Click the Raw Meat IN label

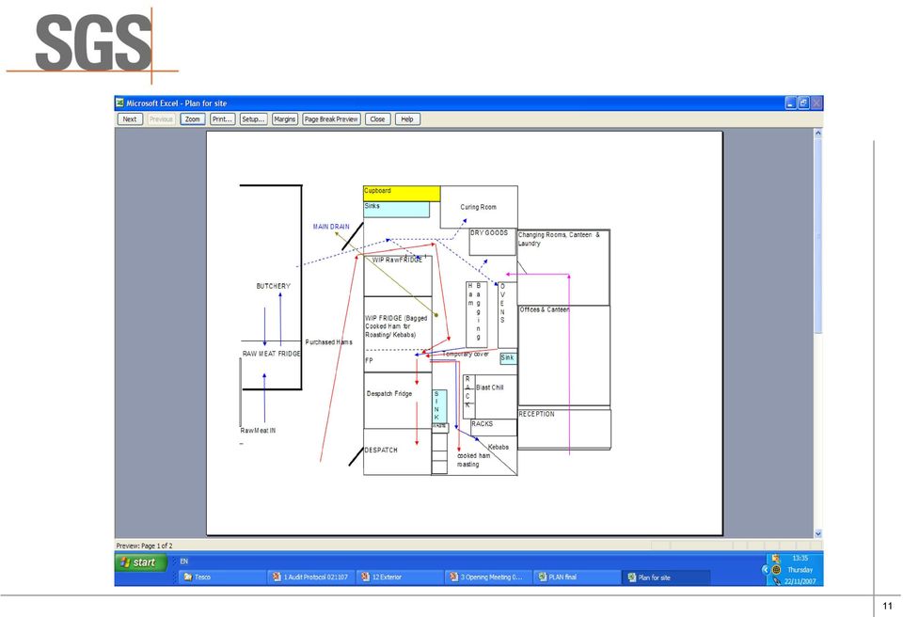258,431
